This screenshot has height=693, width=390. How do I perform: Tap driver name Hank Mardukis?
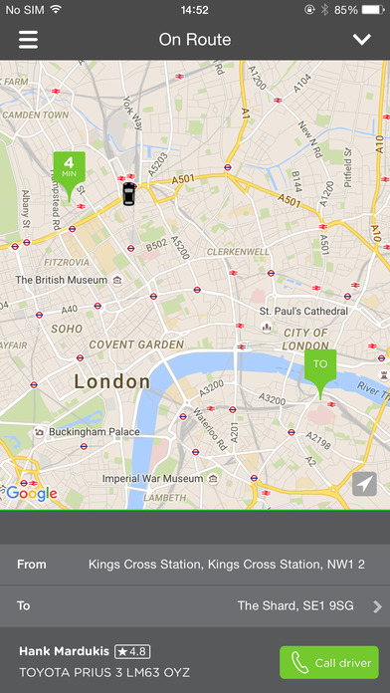click(64, 651)
